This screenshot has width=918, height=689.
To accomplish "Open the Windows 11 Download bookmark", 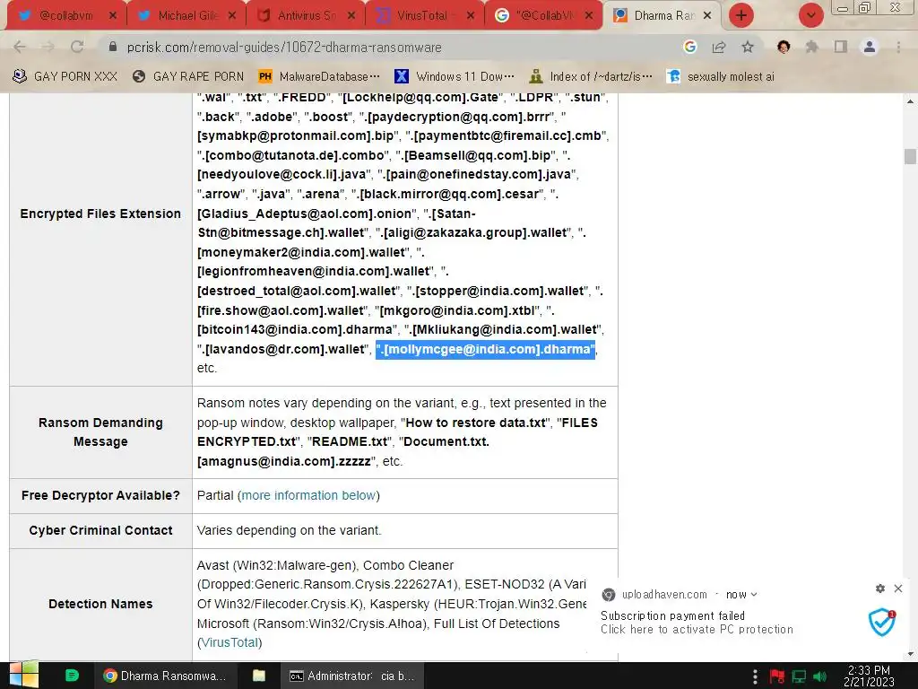I will (x=455, y=76).
